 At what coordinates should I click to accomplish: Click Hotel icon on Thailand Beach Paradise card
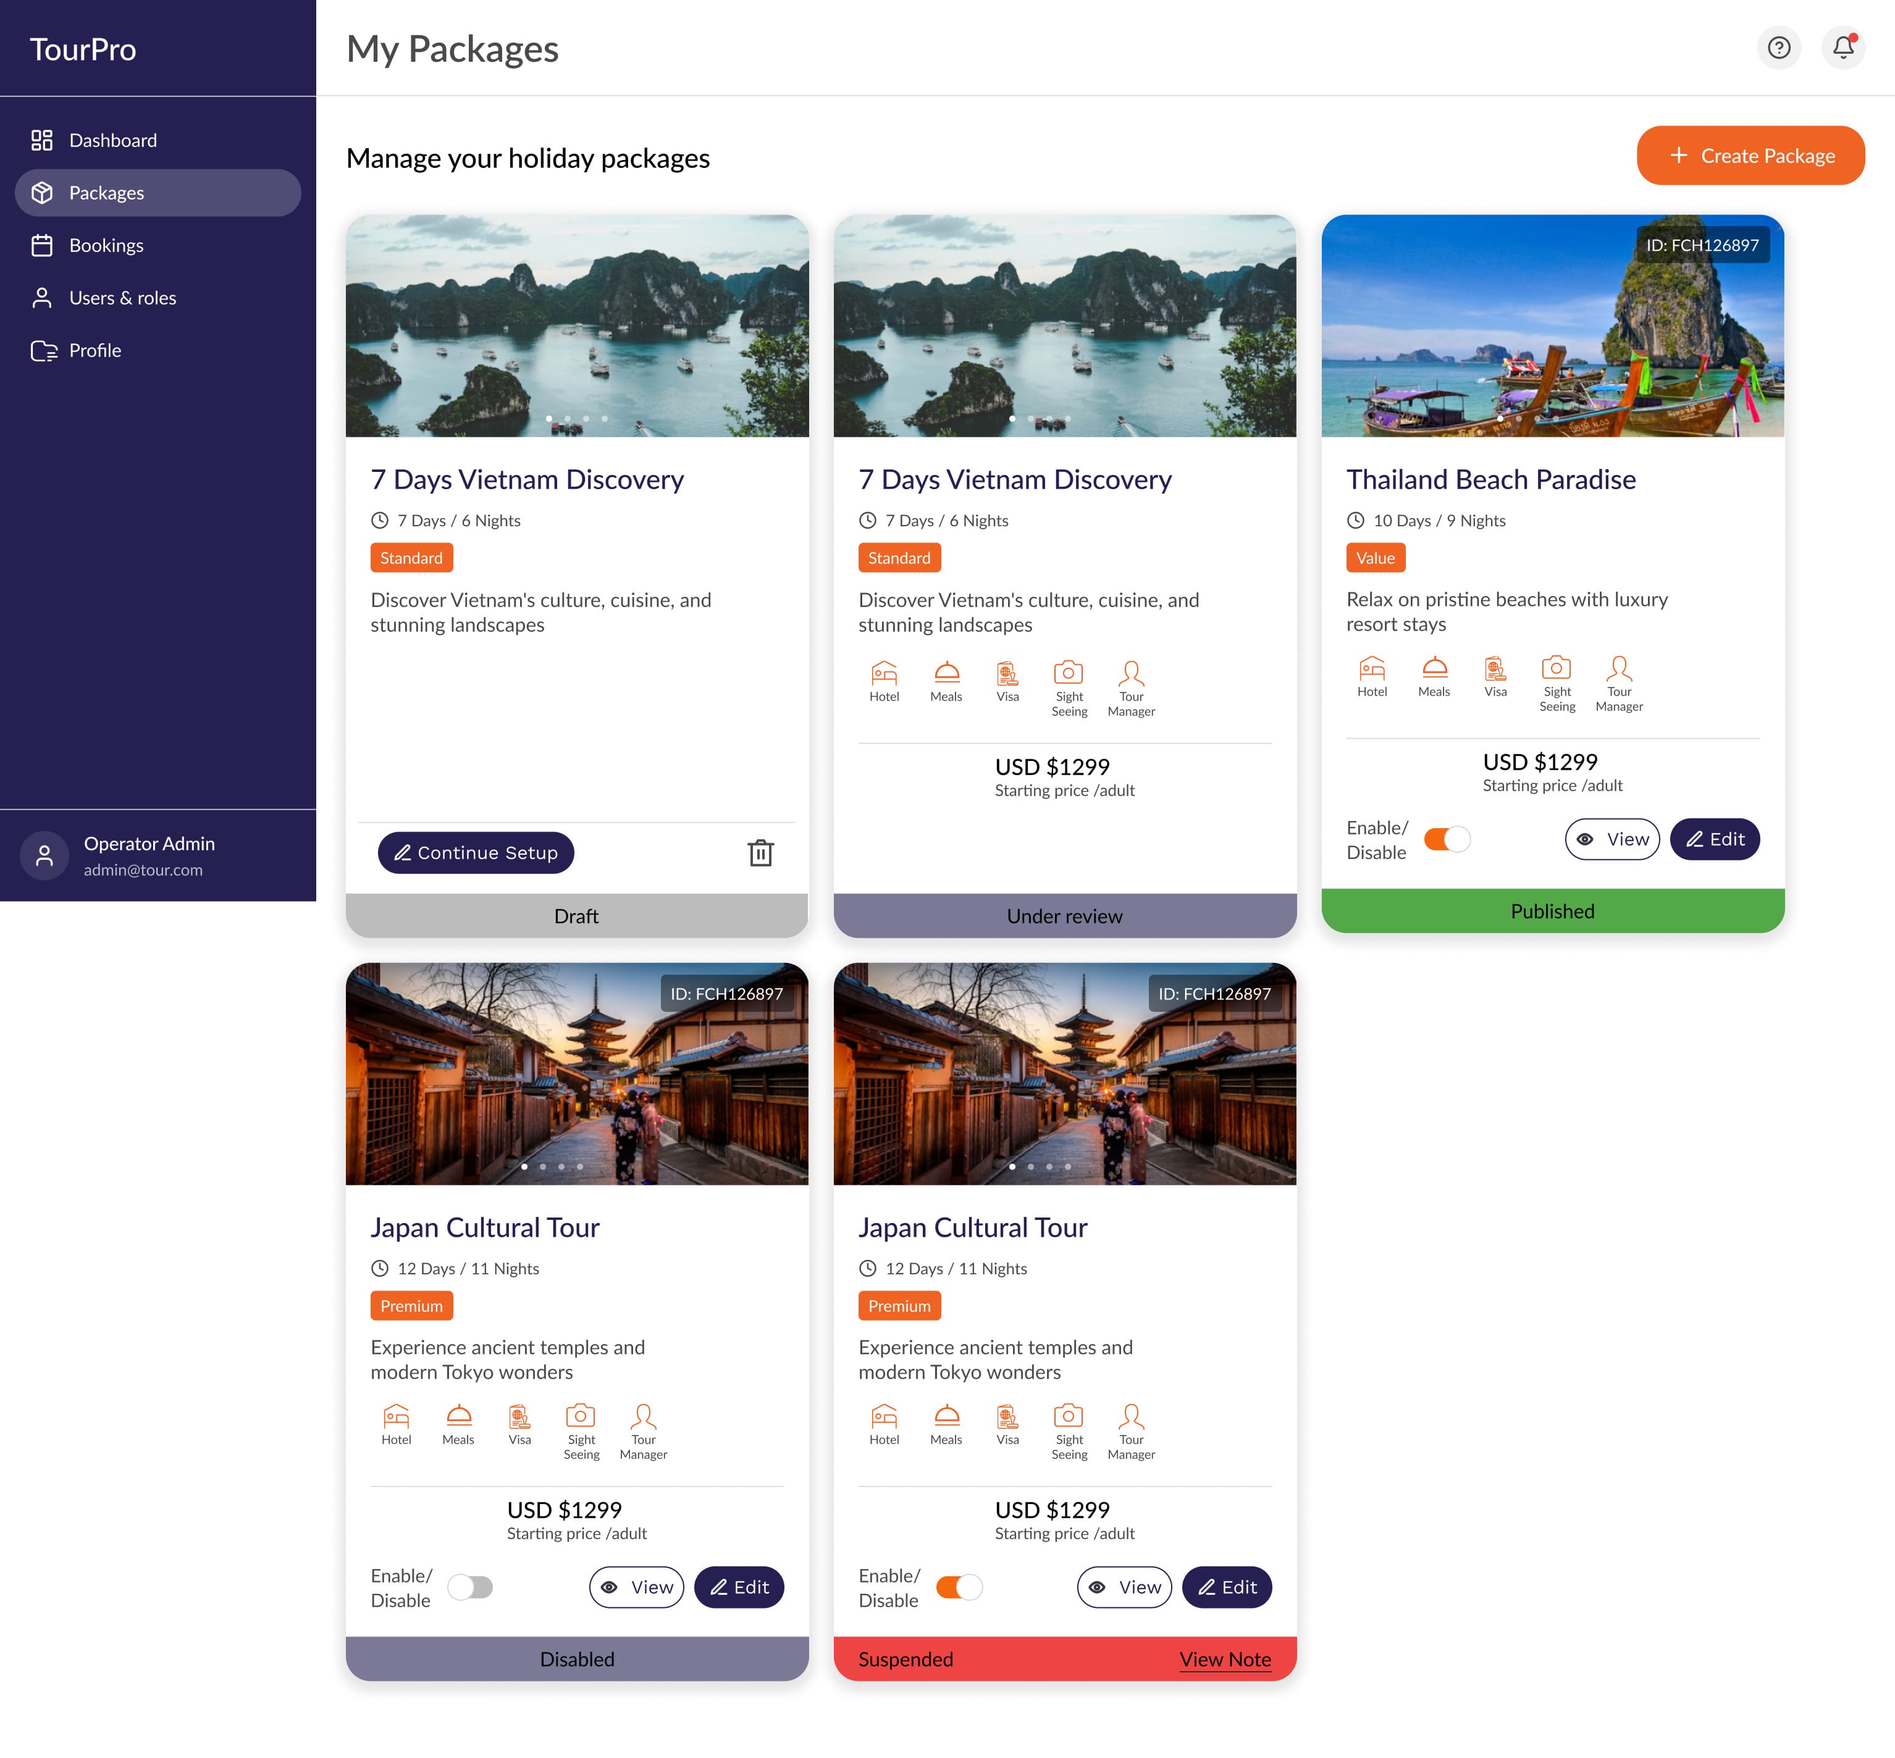[x=1372, y=669]
